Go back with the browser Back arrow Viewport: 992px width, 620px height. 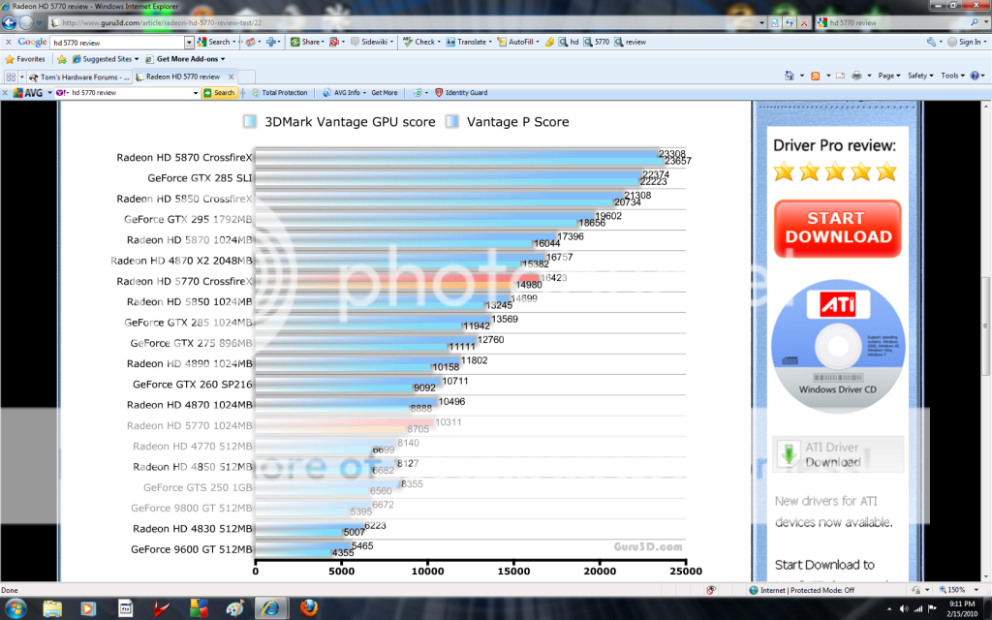click(x=9, y=23)
